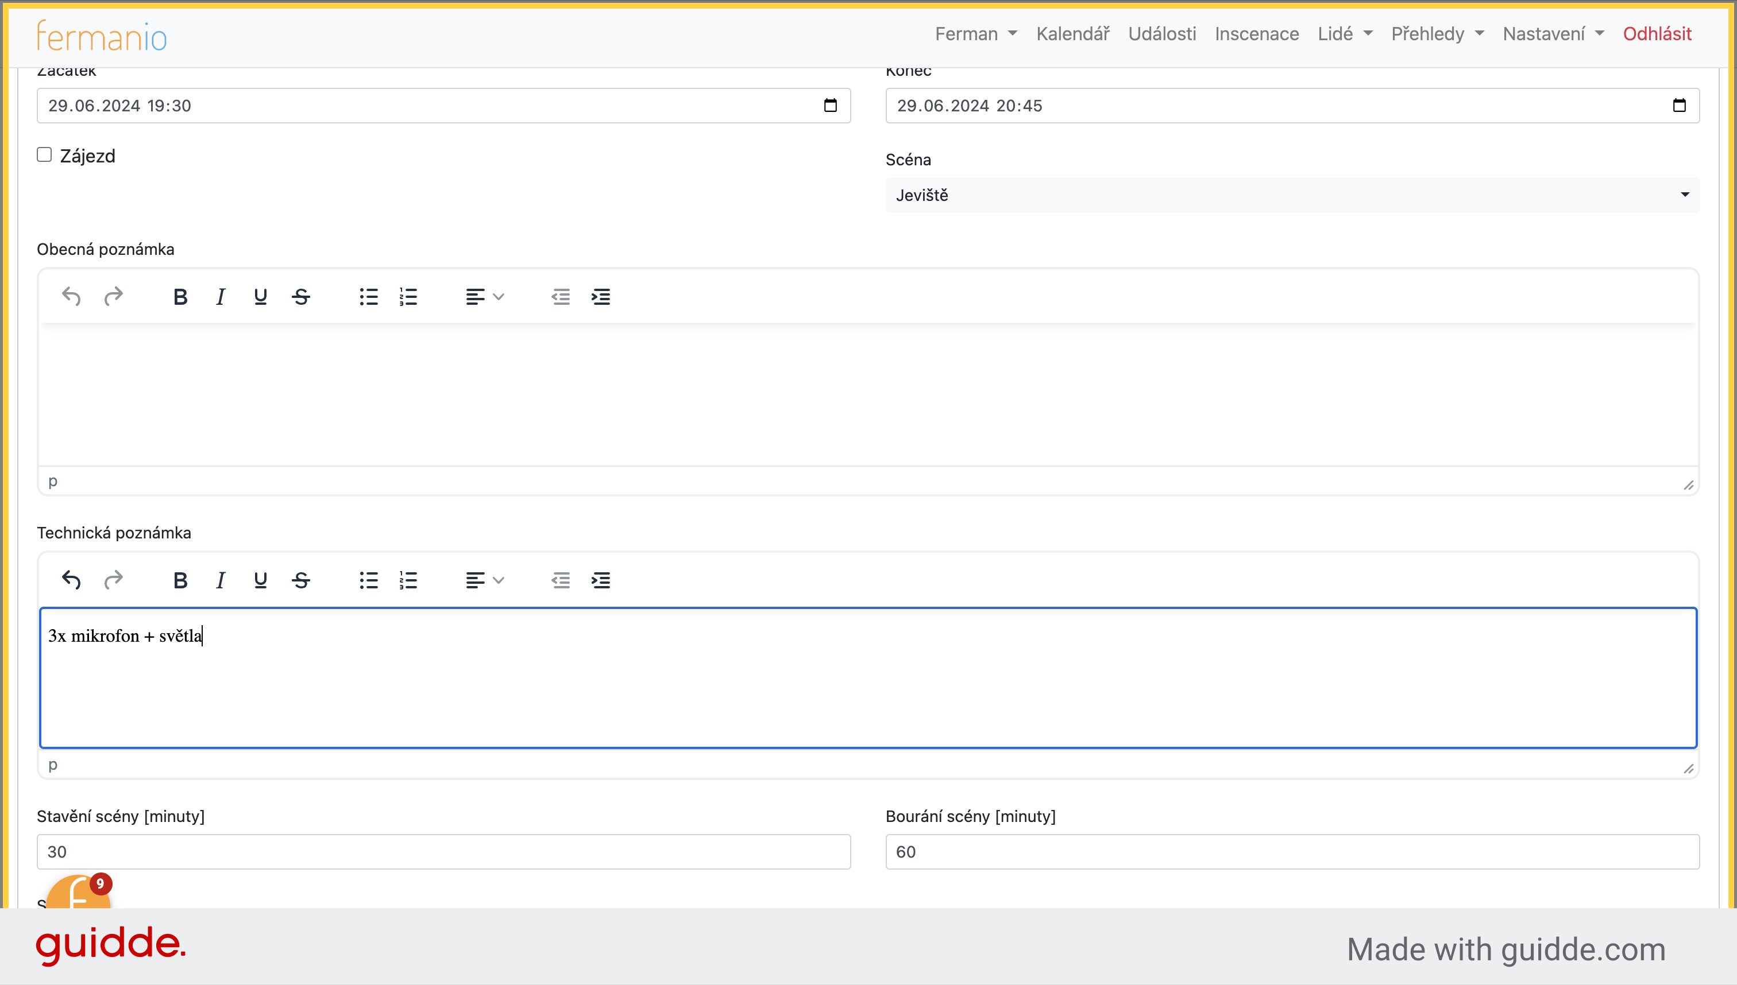Image resolution: width=1737 pixels, height=985 pixels.
Task: Click into the start date field 29.06.2024 19:30
Action: tap(443, 106)
